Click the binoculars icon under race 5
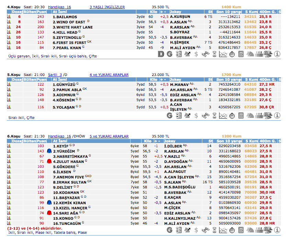Viewport: 293px width, 241px height. click(205, 116)
